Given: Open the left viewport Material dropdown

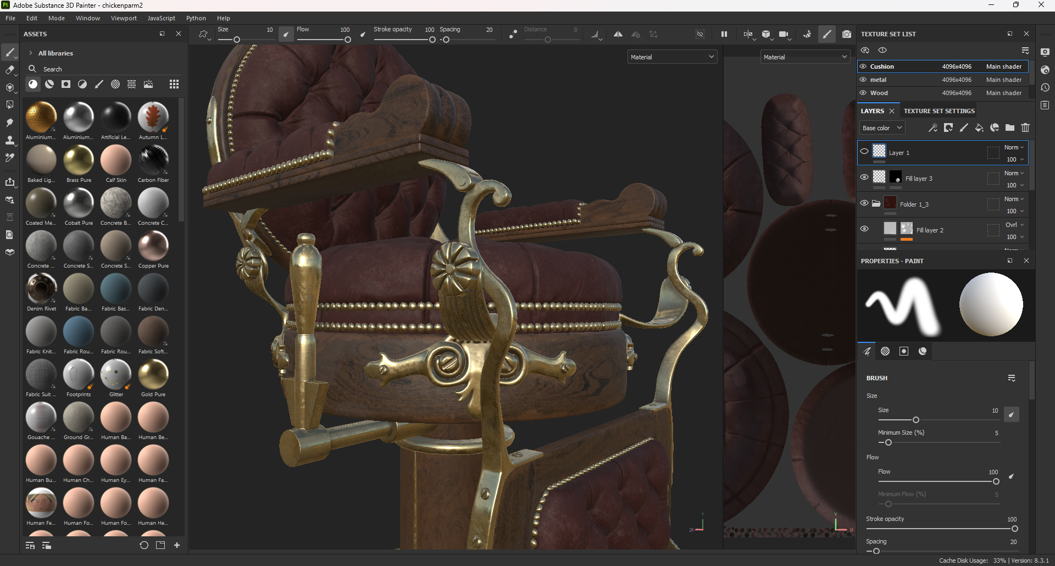Looking at the screenshot, I should pos(672,57).
